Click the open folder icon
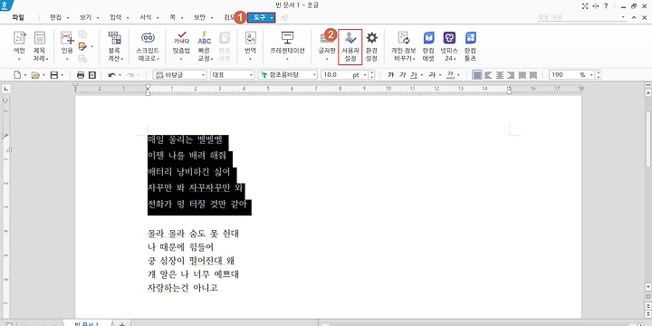 click(x=35, y=75)
